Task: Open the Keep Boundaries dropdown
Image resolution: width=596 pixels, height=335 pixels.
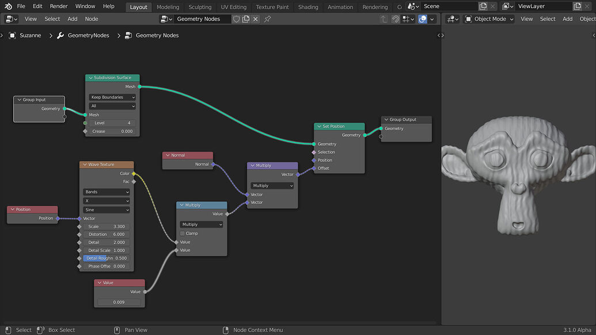Action: [112, 97]
